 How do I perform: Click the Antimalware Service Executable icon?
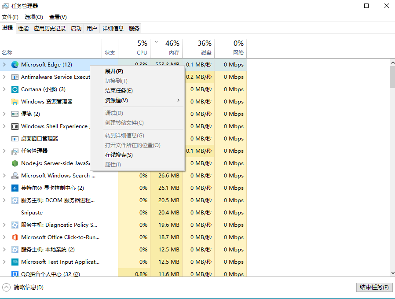(x=15, y=77)
